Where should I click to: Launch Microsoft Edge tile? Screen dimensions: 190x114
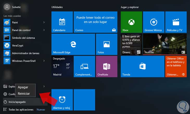pos(73,44)
